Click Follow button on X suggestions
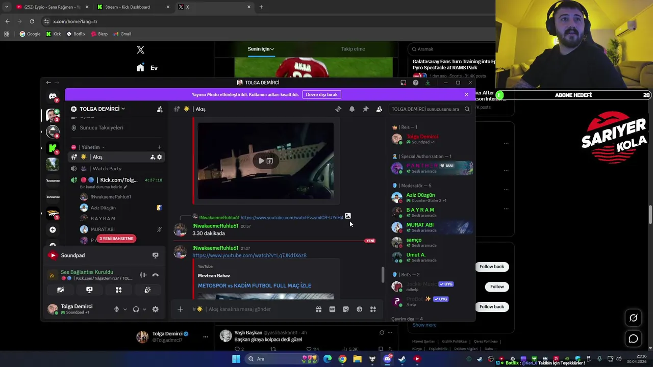Viewport: 653px width, 367px height. 497,286
